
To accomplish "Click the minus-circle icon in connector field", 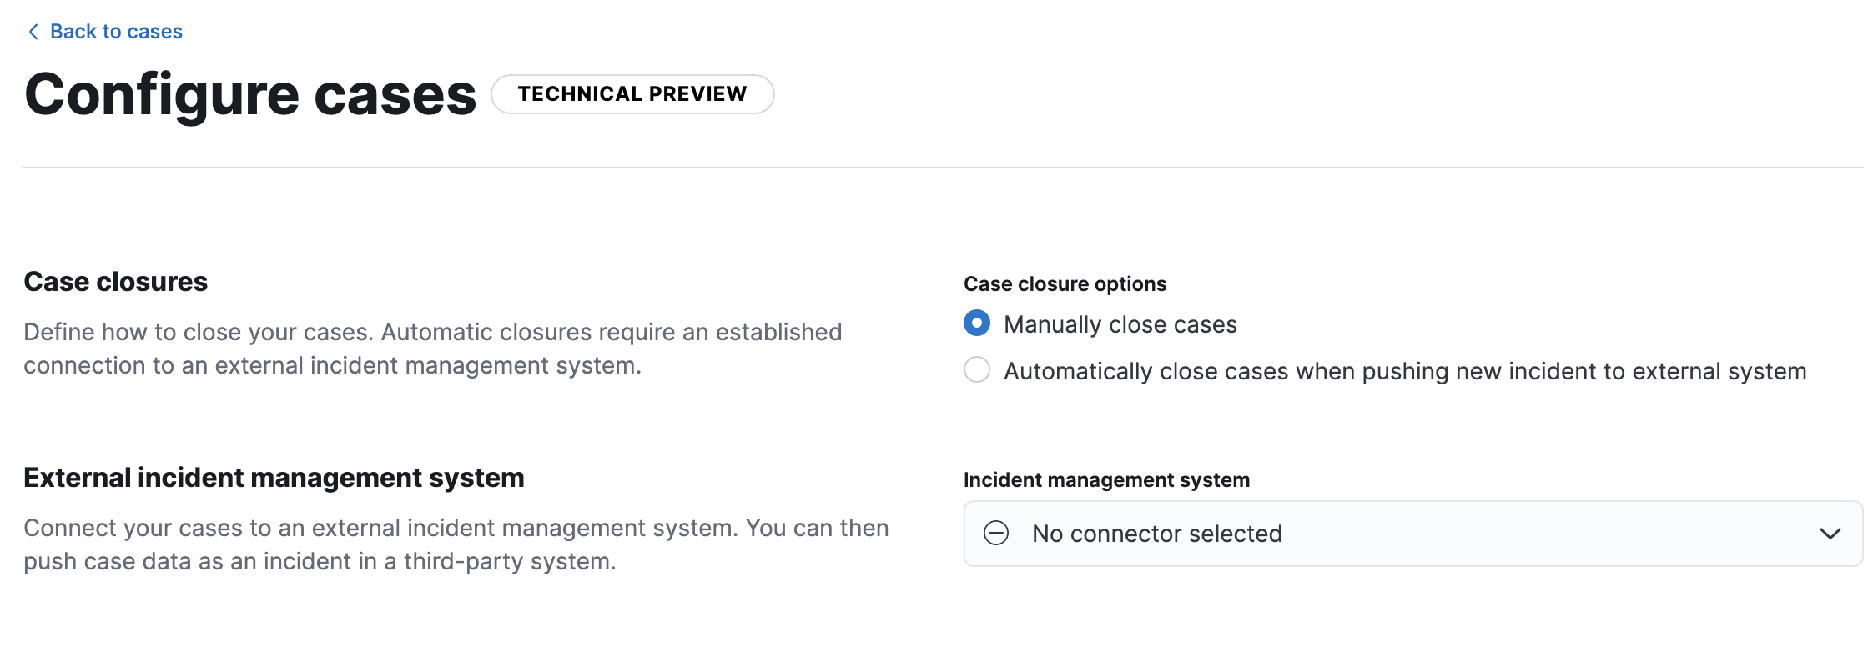I will (996, 534).
